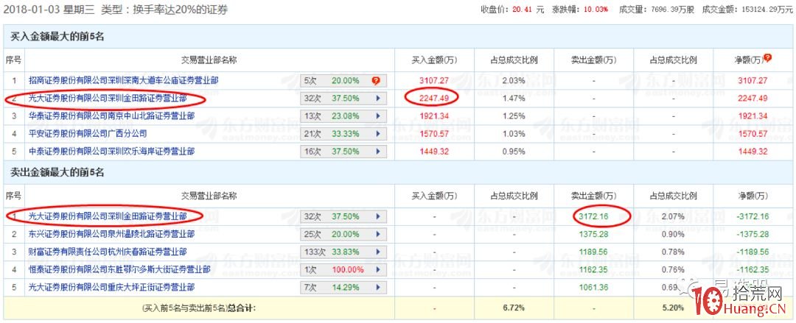796x323 pixels.
Task: Select the 2.03% ratio cell
Action: 514,80
